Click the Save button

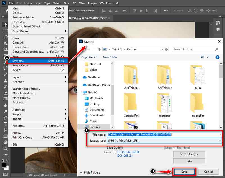(184, 172)
